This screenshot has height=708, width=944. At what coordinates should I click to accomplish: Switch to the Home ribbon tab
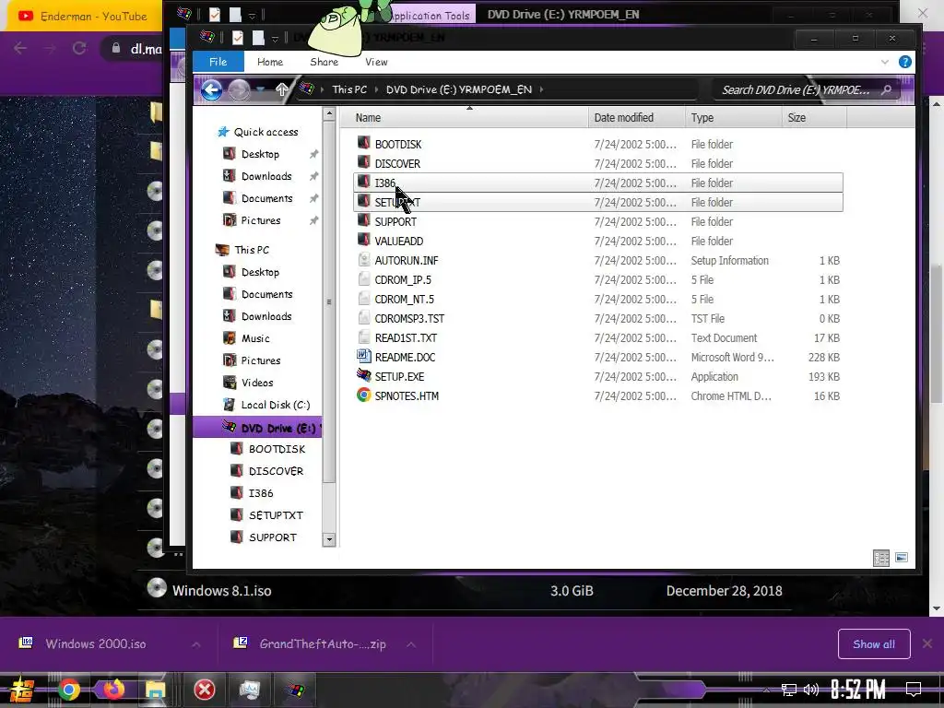(x=270, y=62)
